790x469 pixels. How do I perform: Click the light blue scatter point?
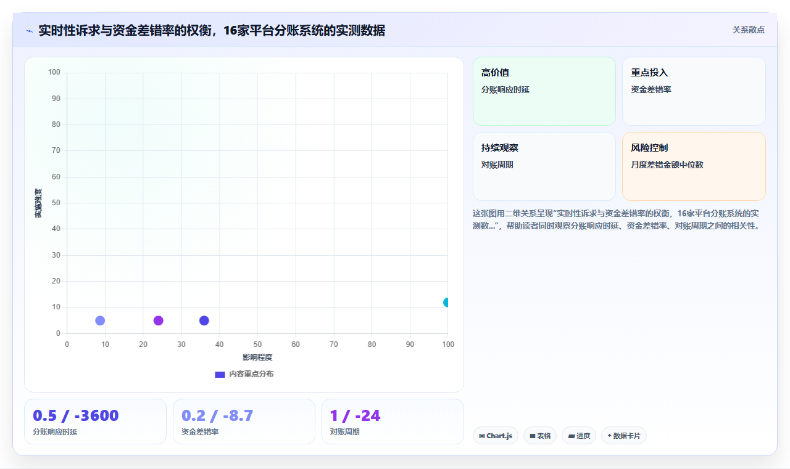tap(100, 320)
